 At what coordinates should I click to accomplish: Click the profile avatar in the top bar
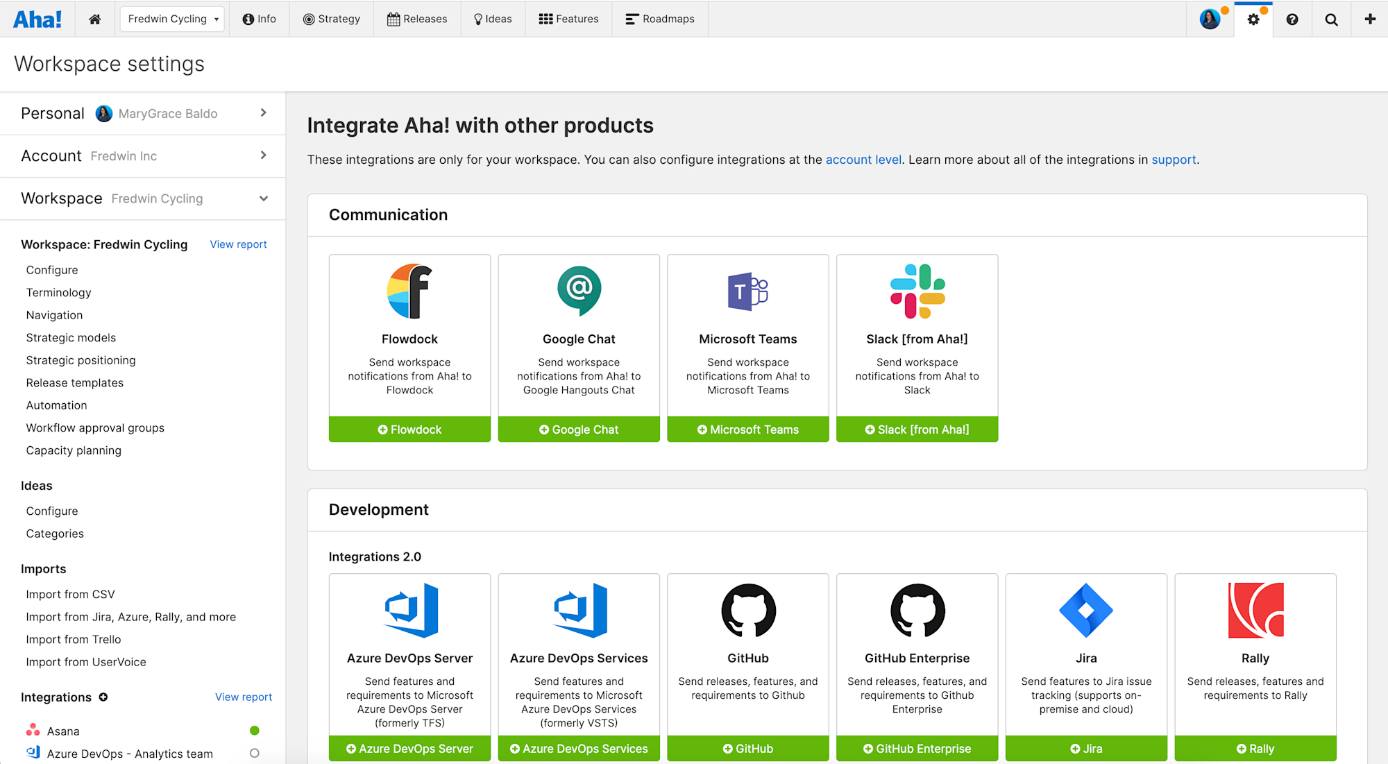pyautogui.click(x=1210, y=19)
